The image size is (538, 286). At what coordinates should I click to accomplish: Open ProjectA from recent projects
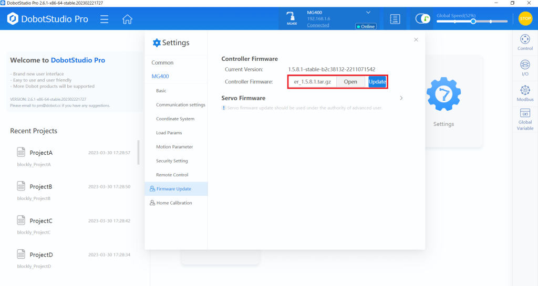tap(41, 153)
